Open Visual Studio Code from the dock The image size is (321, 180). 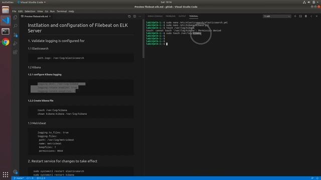tap(6, 20)
